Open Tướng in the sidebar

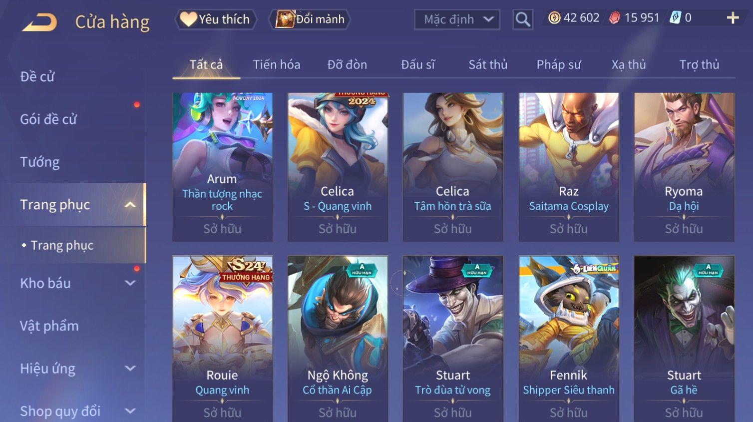tap(40, 162)
